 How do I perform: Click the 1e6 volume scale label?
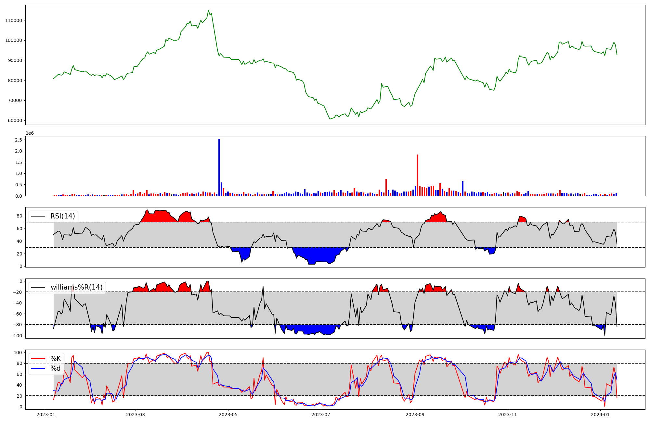[x=30, y=133]
